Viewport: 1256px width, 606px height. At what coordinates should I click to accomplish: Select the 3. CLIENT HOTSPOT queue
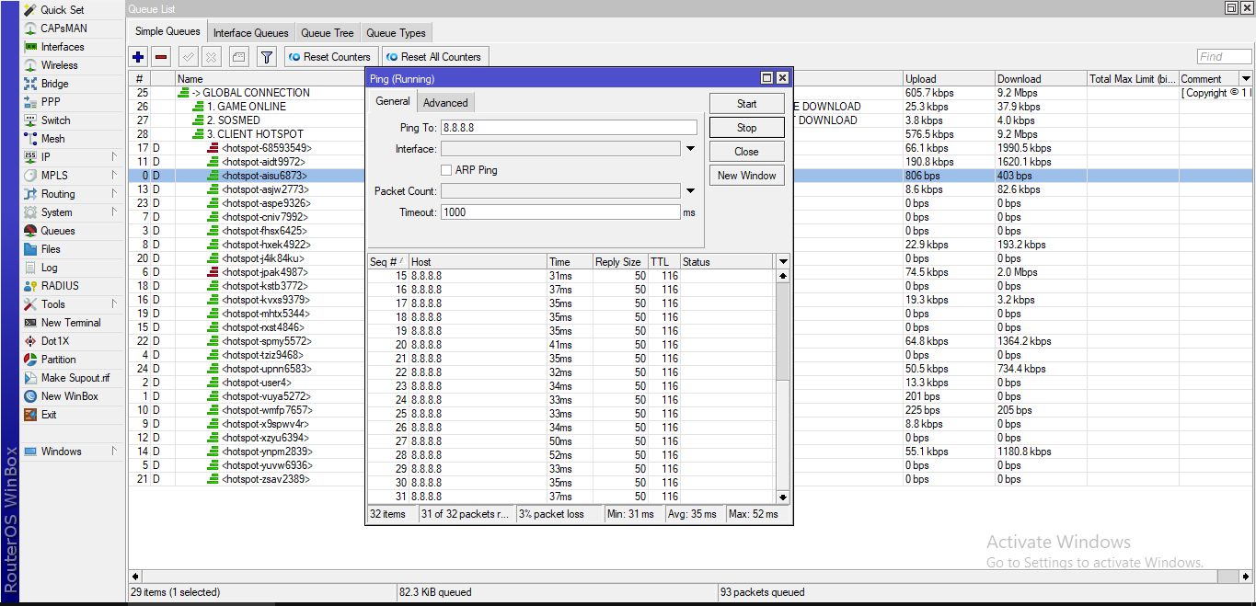pyautogui.click(x=254, y=134)
